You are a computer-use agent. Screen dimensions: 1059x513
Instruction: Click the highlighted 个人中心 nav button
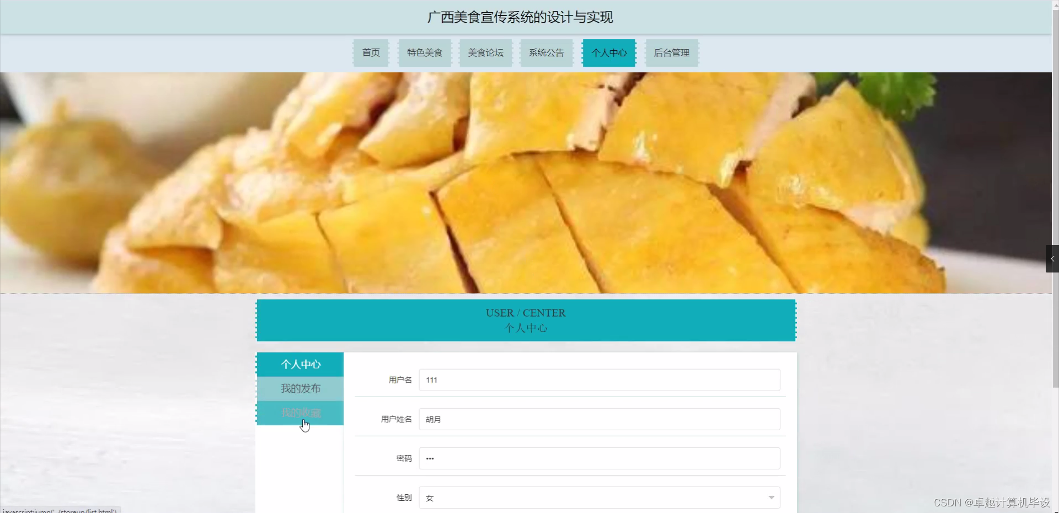(x=609, y=52)
